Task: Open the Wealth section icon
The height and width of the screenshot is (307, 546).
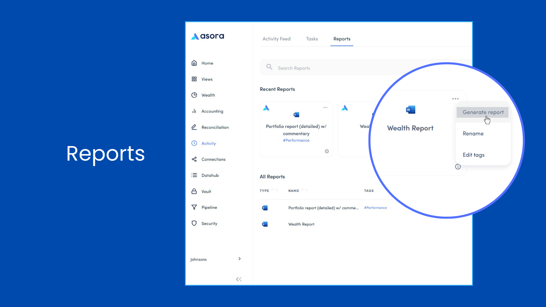Action: 194,95
